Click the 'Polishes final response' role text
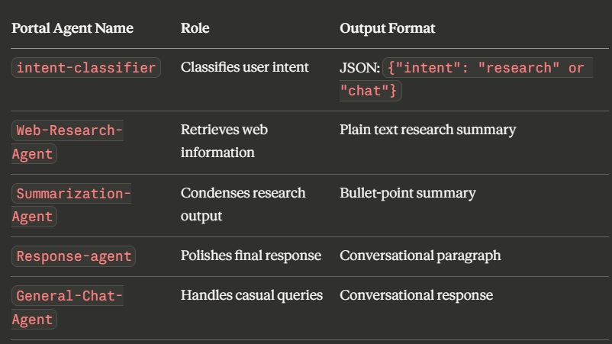 [x=251, y=256]
